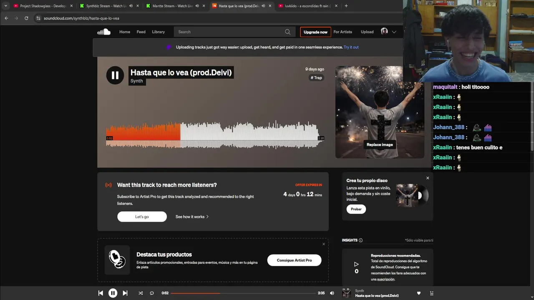
Task: Click Consigue Artist Pro button
Action: point(294,260)
